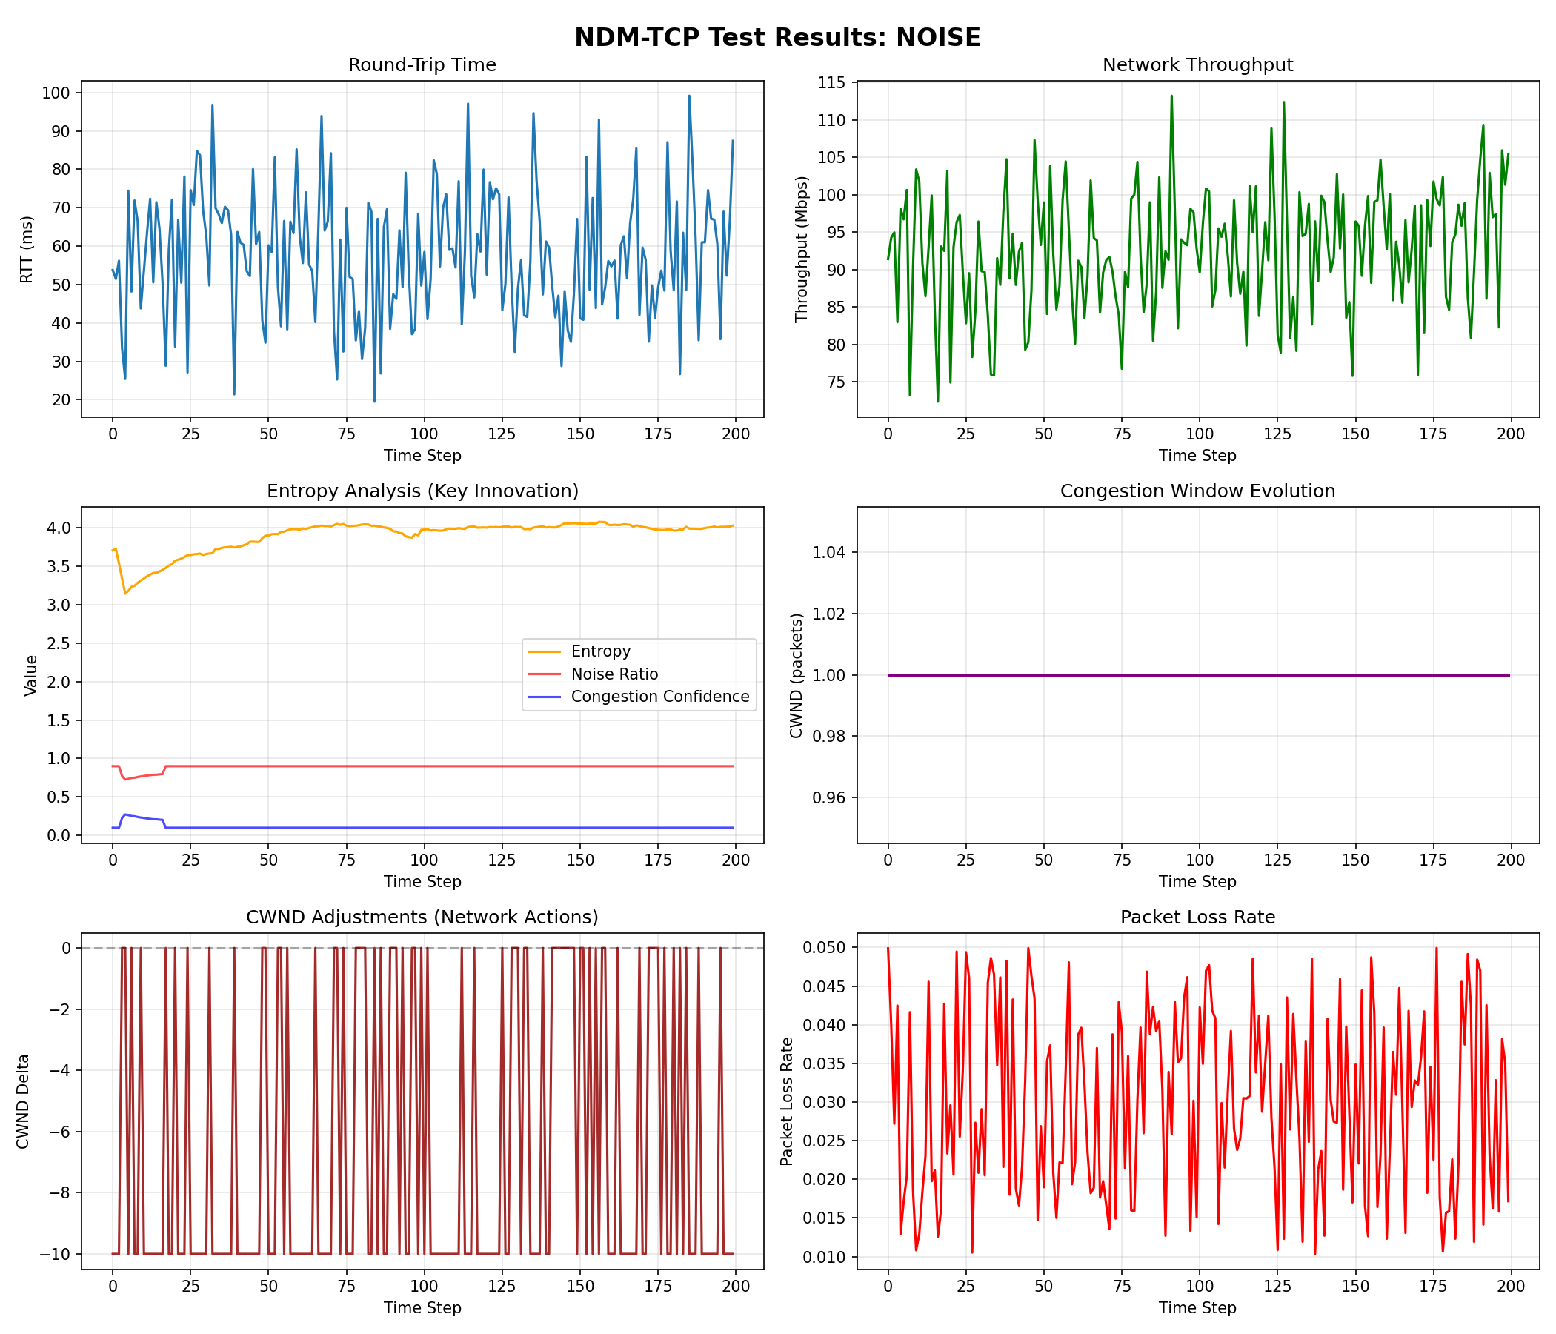This screenshot has height=1334, width=1556.
Task: Click the Entropy legend entry
Action: pos(600,651)
